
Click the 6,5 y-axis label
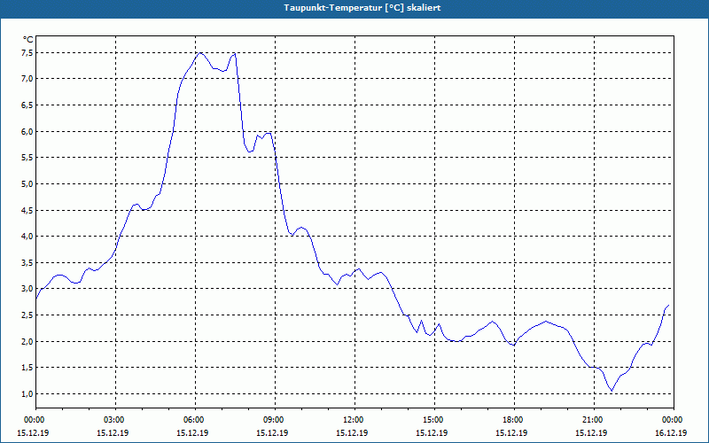tap(27, 105)
